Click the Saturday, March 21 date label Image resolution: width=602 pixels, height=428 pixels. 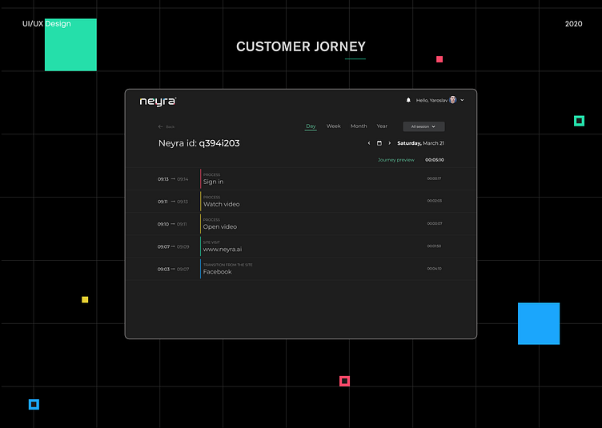tap(421, 143)
